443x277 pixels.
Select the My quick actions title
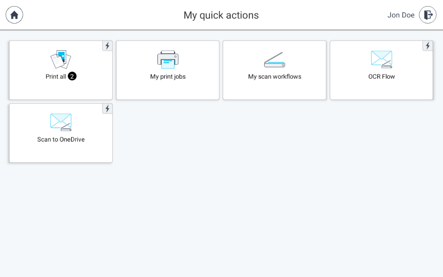[221, 15]
